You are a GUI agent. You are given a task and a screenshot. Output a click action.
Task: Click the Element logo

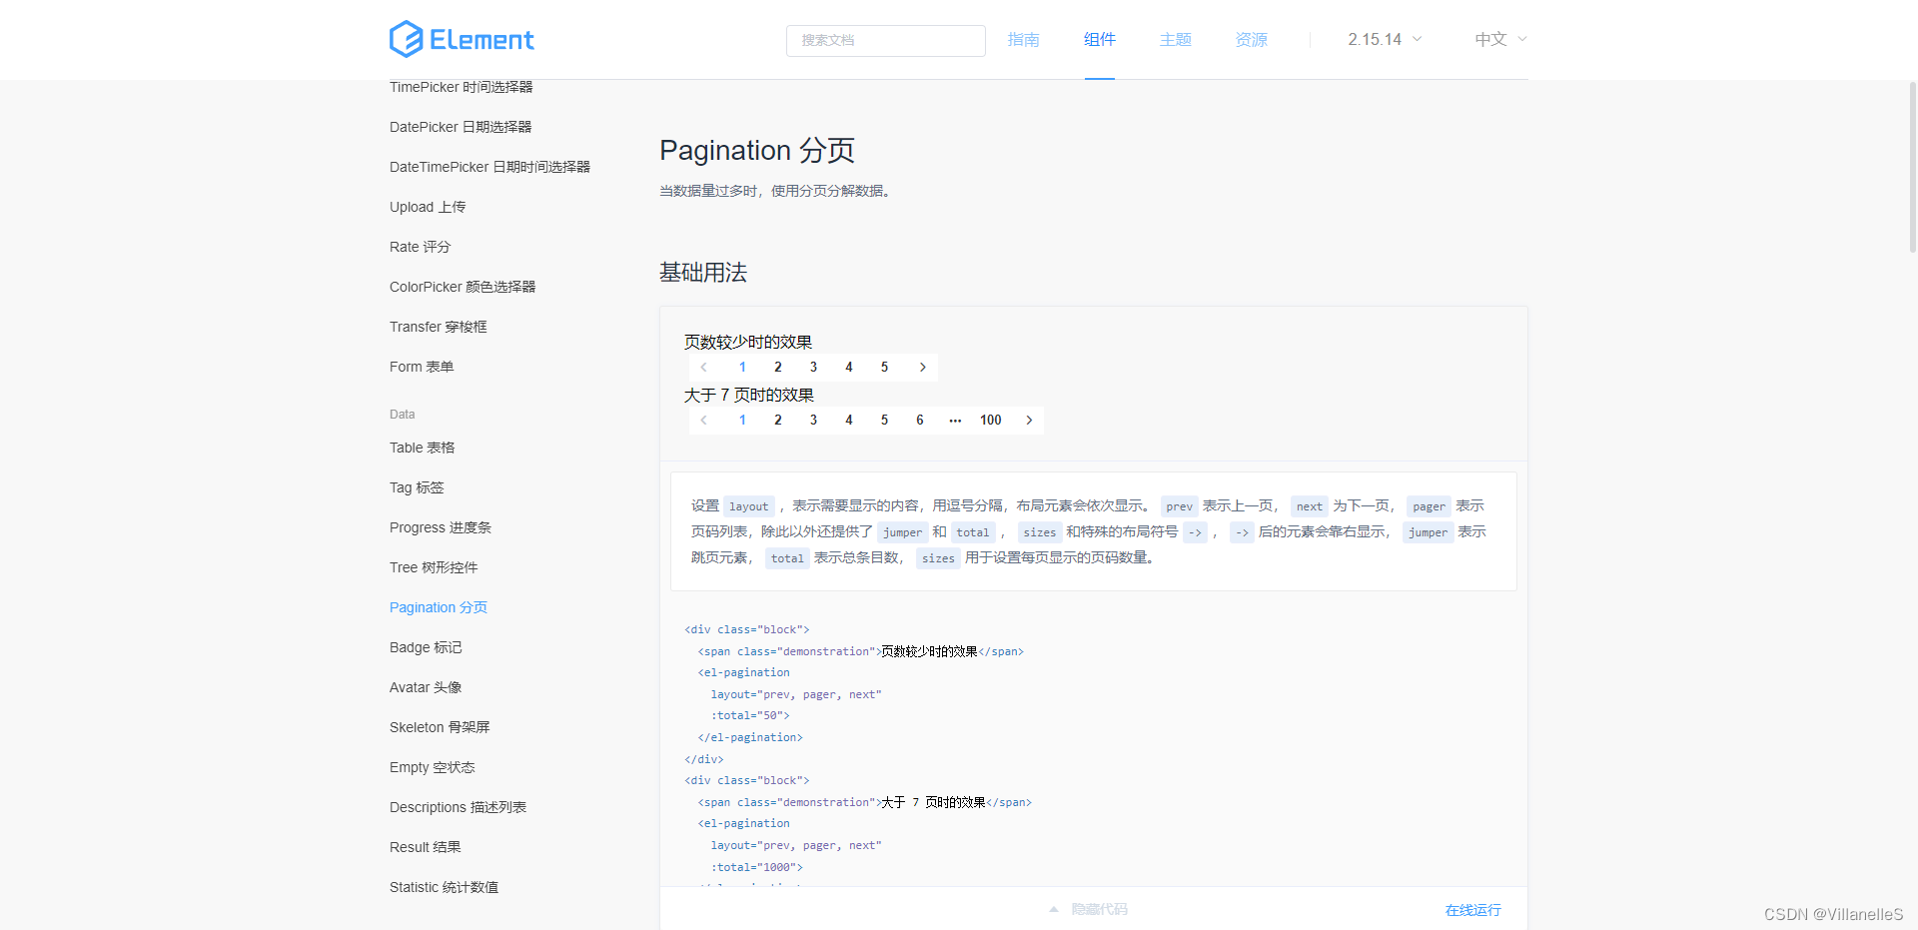[x=462, y=39]
